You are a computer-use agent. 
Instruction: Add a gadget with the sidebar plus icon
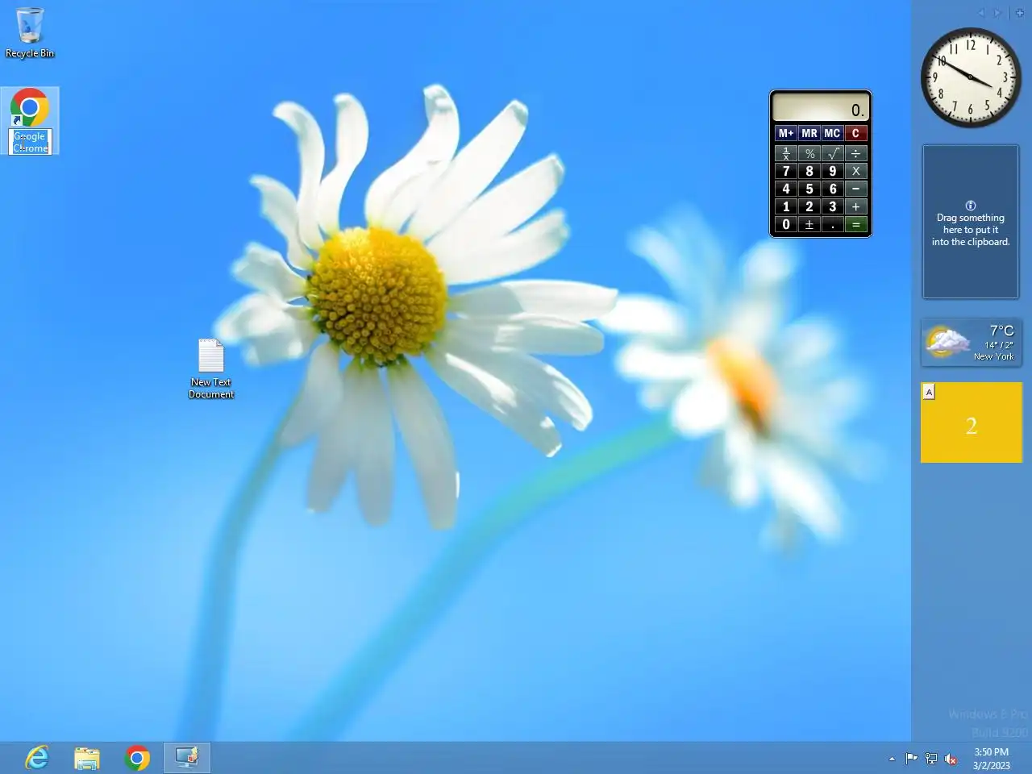coord(1019,13)
